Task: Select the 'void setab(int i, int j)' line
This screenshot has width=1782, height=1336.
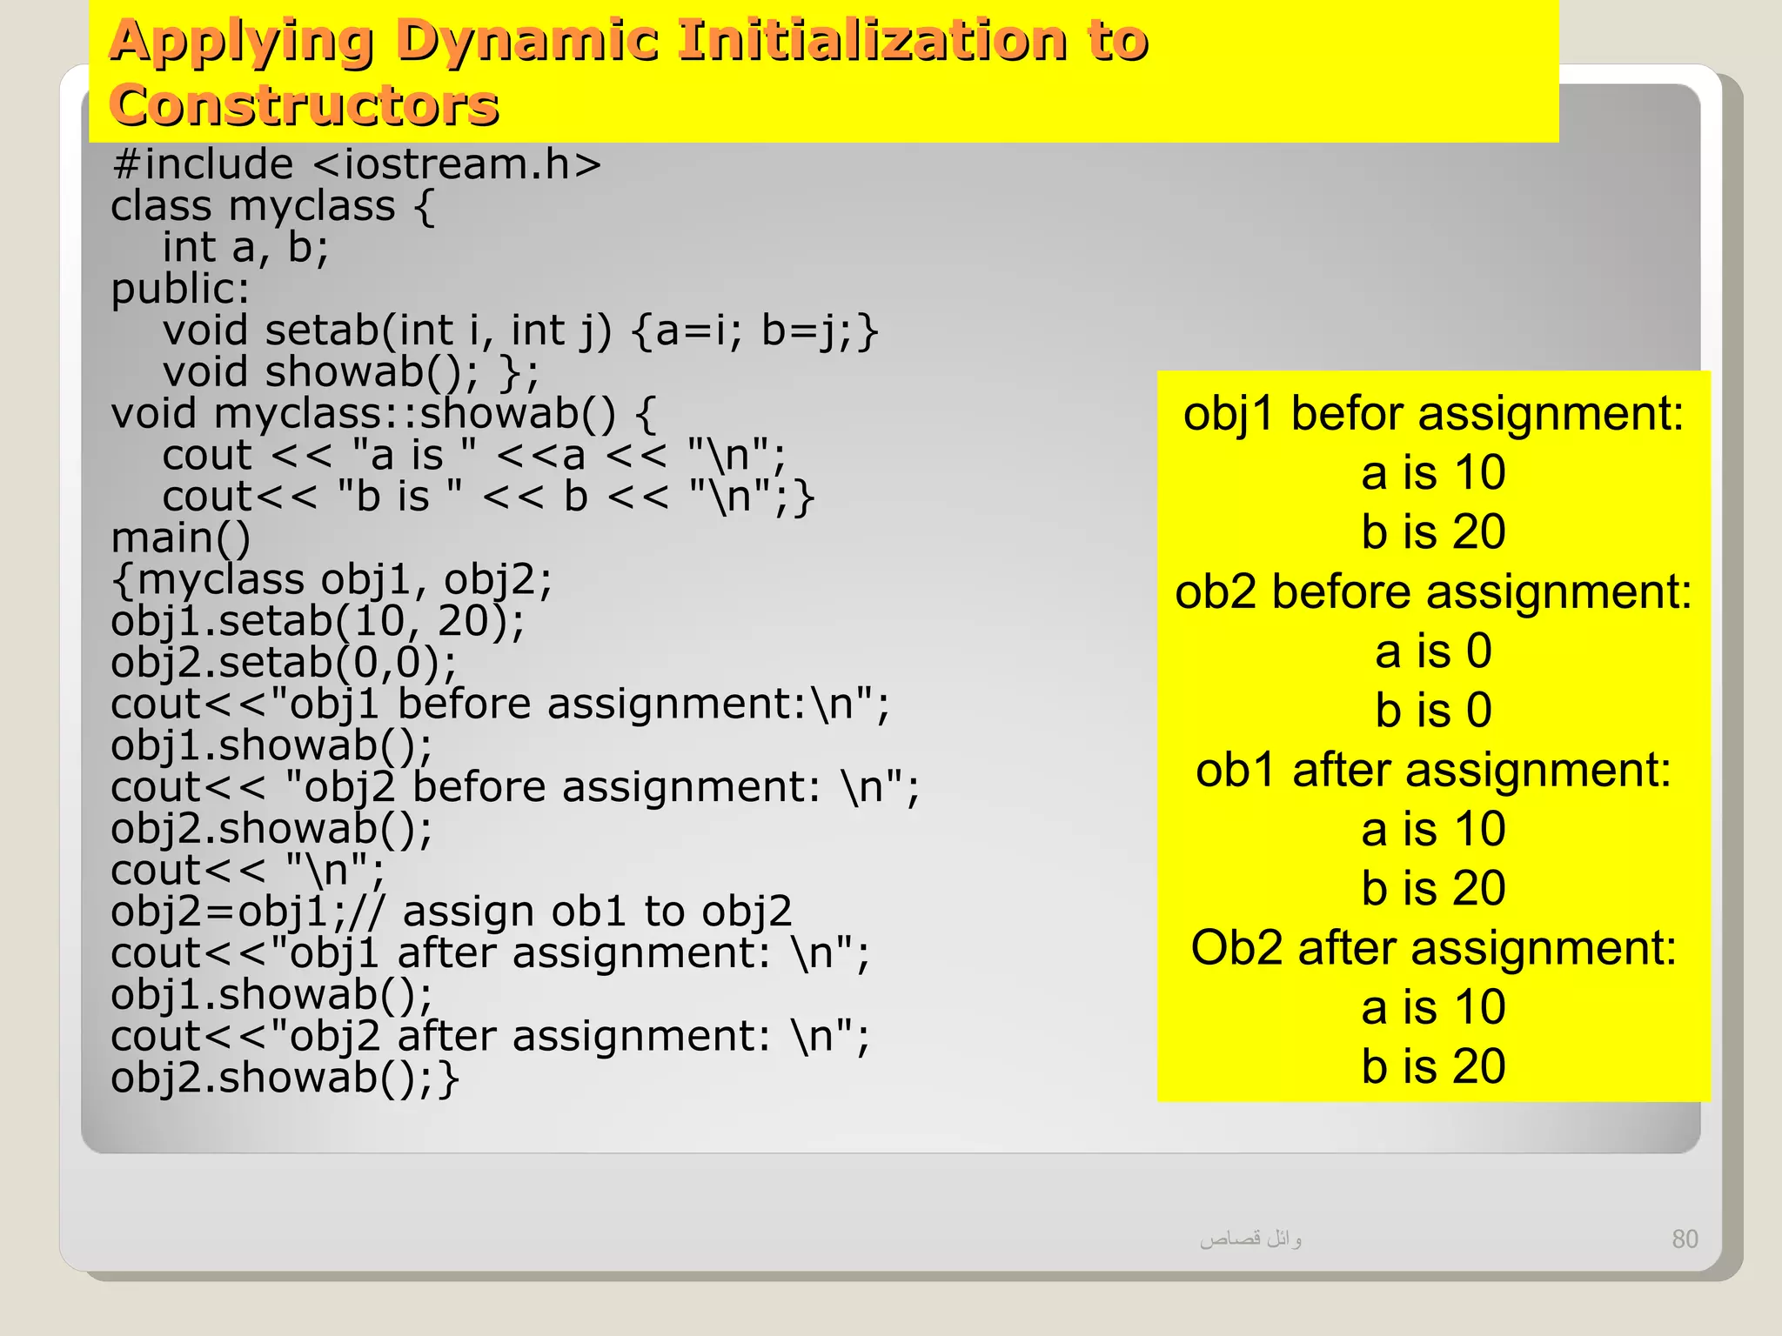Action: [x=521, y=331]
